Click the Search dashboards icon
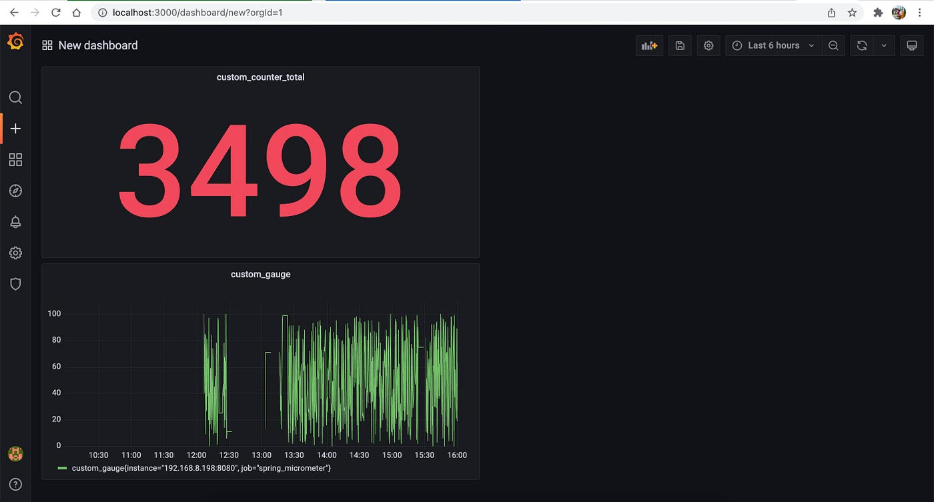 pos(15,97)
